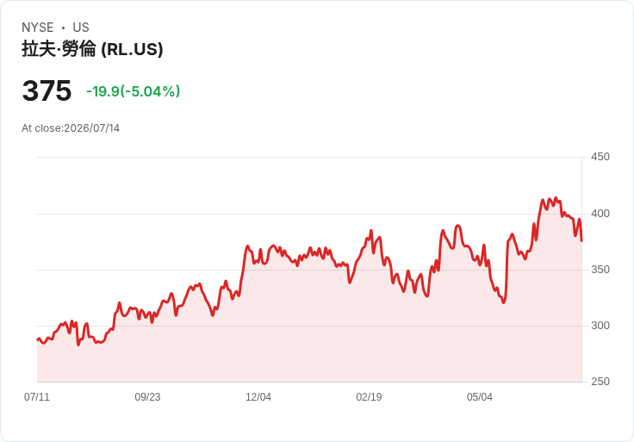
Task: Click the stock name 拉夫·勞倫 (RL.US)
Action: (92, 49)
